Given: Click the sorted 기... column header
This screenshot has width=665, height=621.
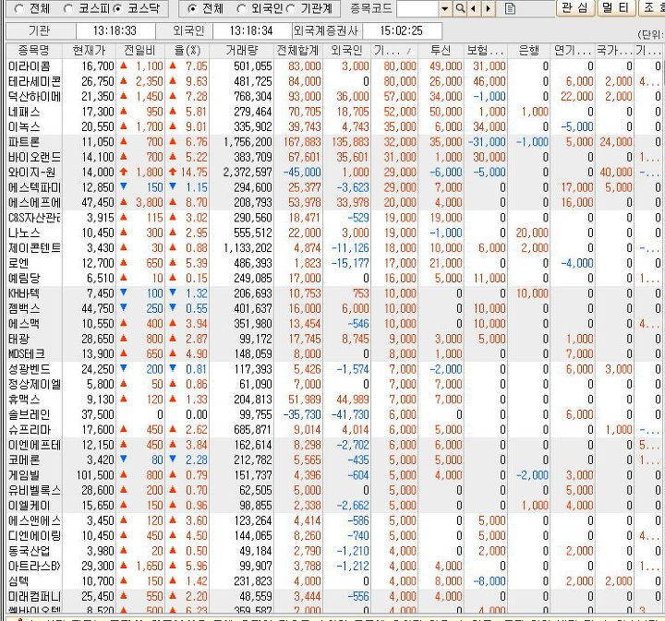Looking at the screenshot, I should (x=394, y=51).
